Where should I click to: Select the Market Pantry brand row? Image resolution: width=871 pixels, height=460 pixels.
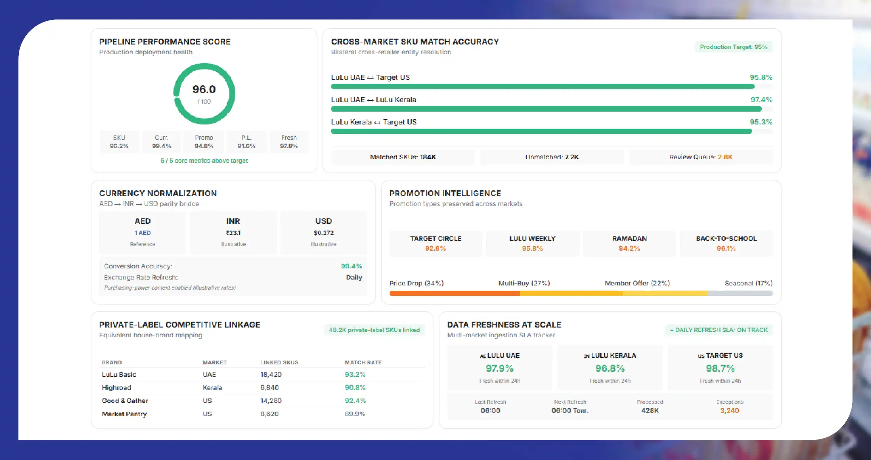click(262, 414)
